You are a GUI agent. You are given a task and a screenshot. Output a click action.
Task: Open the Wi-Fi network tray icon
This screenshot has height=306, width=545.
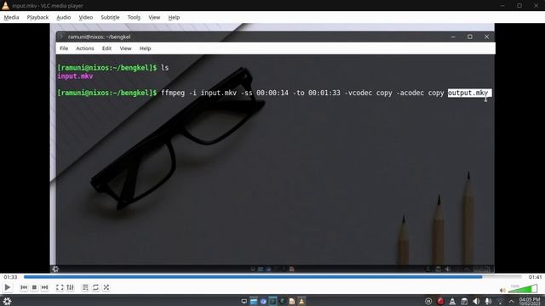click(x=500, y=301)
